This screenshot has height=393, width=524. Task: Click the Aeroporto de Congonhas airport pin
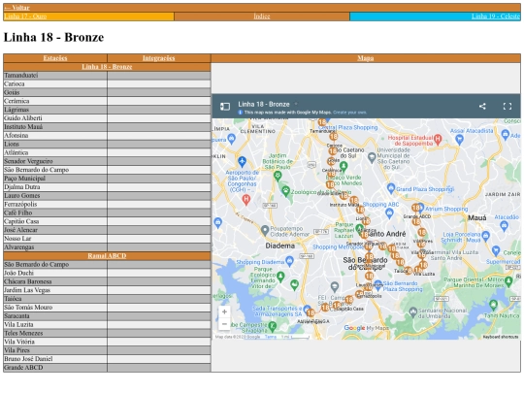(x=242, y=161)
